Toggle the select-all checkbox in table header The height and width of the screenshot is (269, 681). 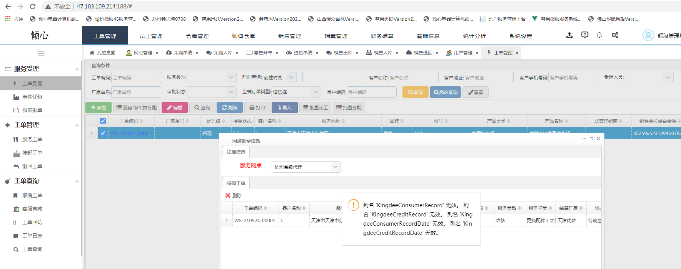tap(103, 121)
